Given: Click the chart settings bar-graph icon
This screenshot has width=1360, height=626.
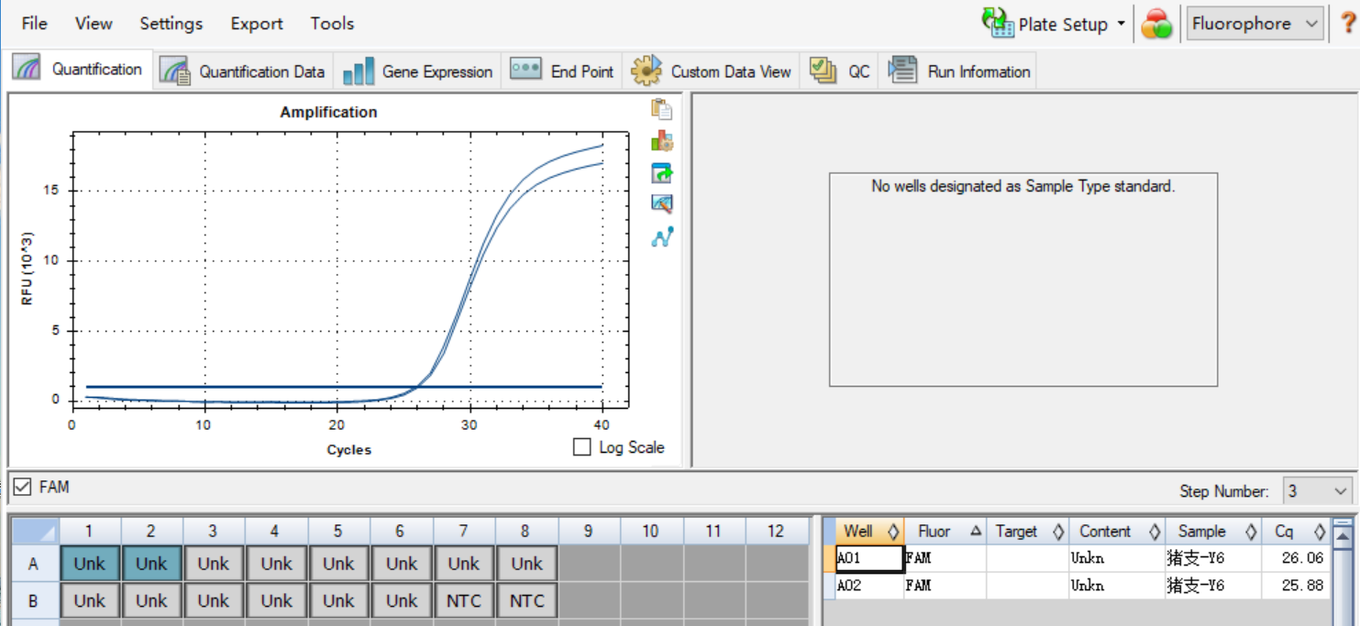Looking at the screenshot, I should tap(662, 141).
